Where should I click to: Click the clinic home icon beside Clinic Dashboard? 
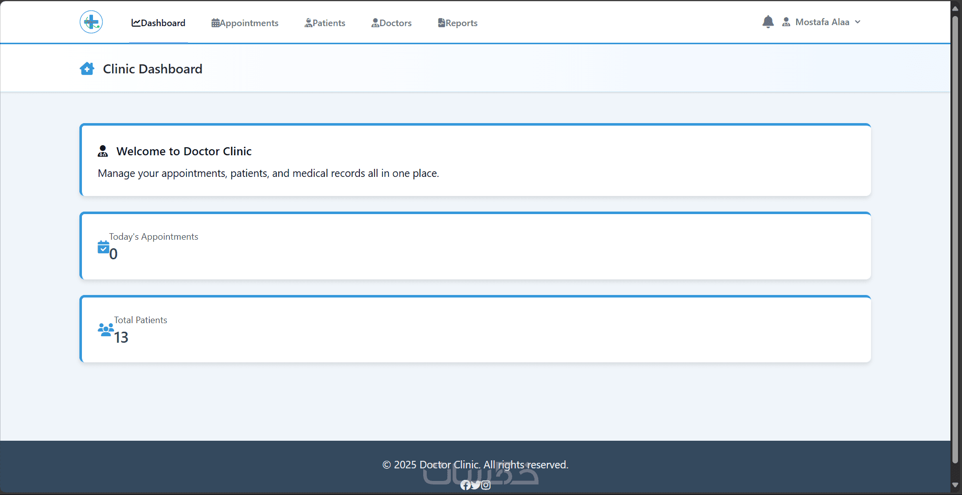tap(87, 69)
